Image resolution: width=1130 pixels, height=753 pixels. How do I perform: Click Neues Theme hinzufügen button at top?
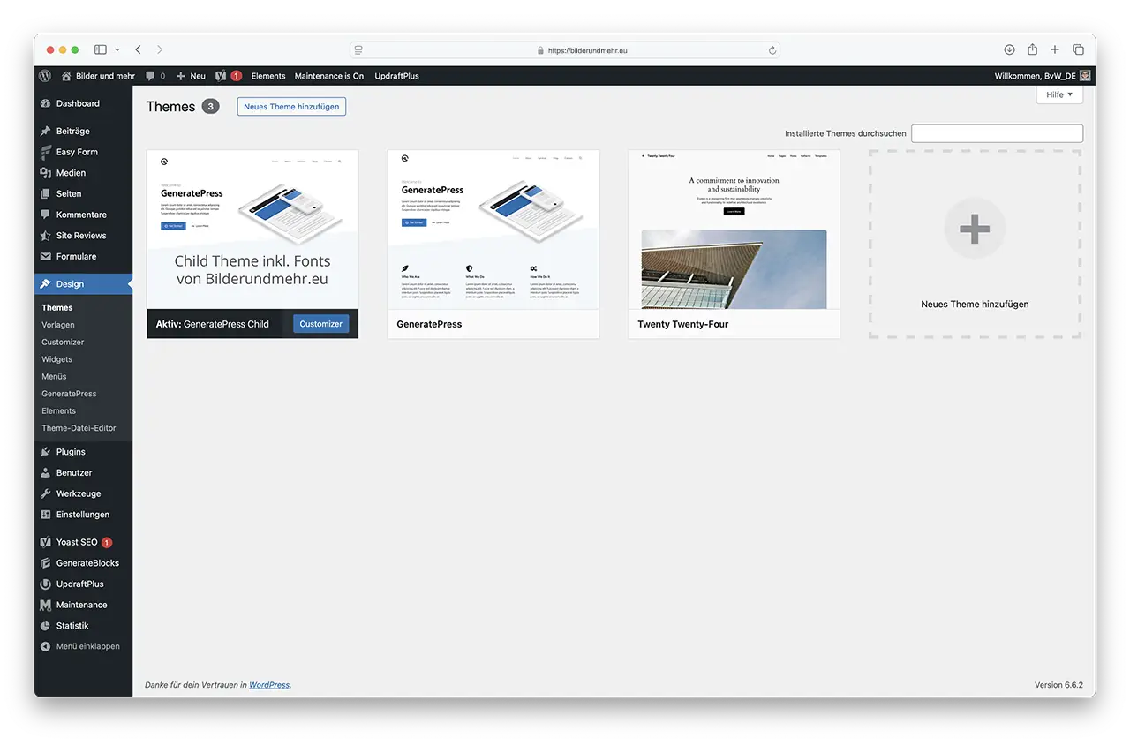(291, 107)
